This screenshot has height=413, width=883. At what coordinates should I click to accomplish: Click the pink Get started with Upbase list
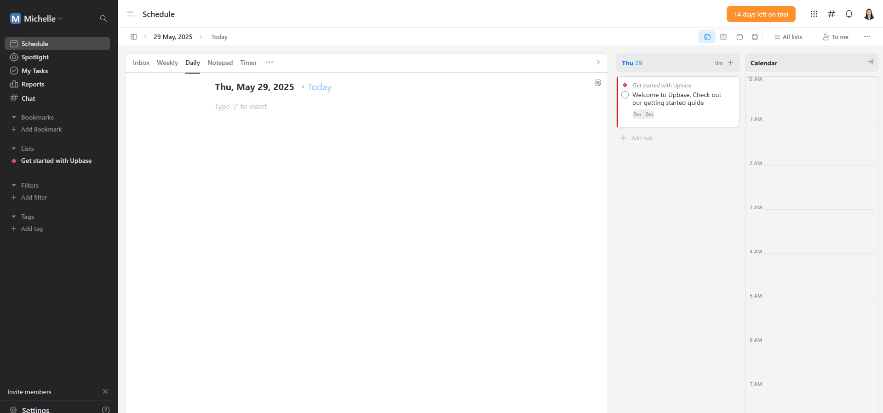(x=56, y=161)
